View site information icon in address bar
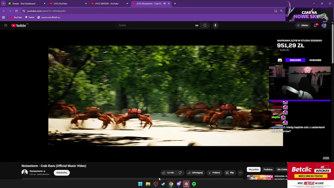The width and height of the screenshot is (334, 188). tap(24, 11)
